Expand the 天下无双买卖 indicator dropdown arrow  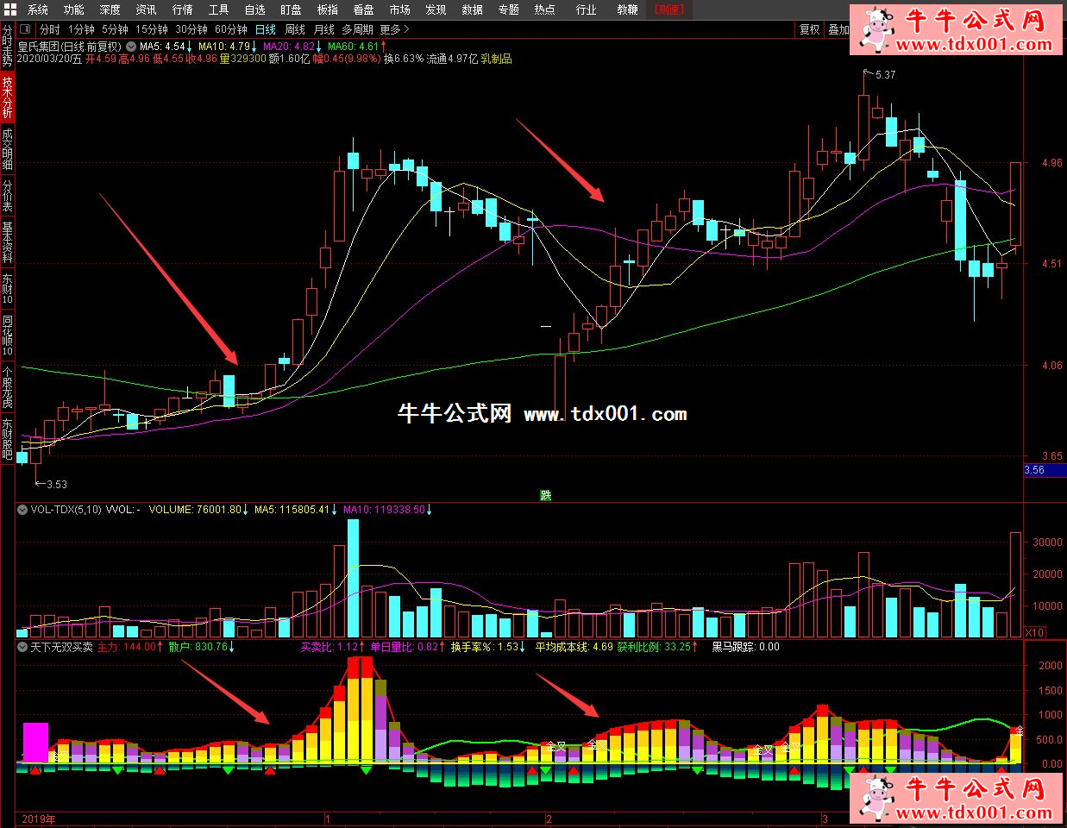click(22, 646)
